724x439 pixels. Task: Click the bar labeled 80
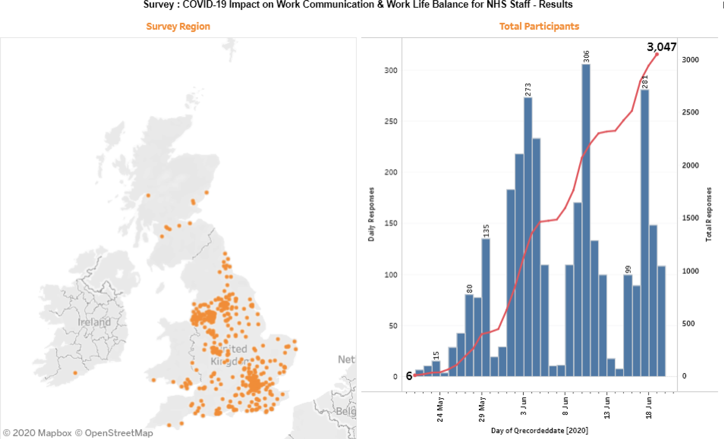[469, 335]
